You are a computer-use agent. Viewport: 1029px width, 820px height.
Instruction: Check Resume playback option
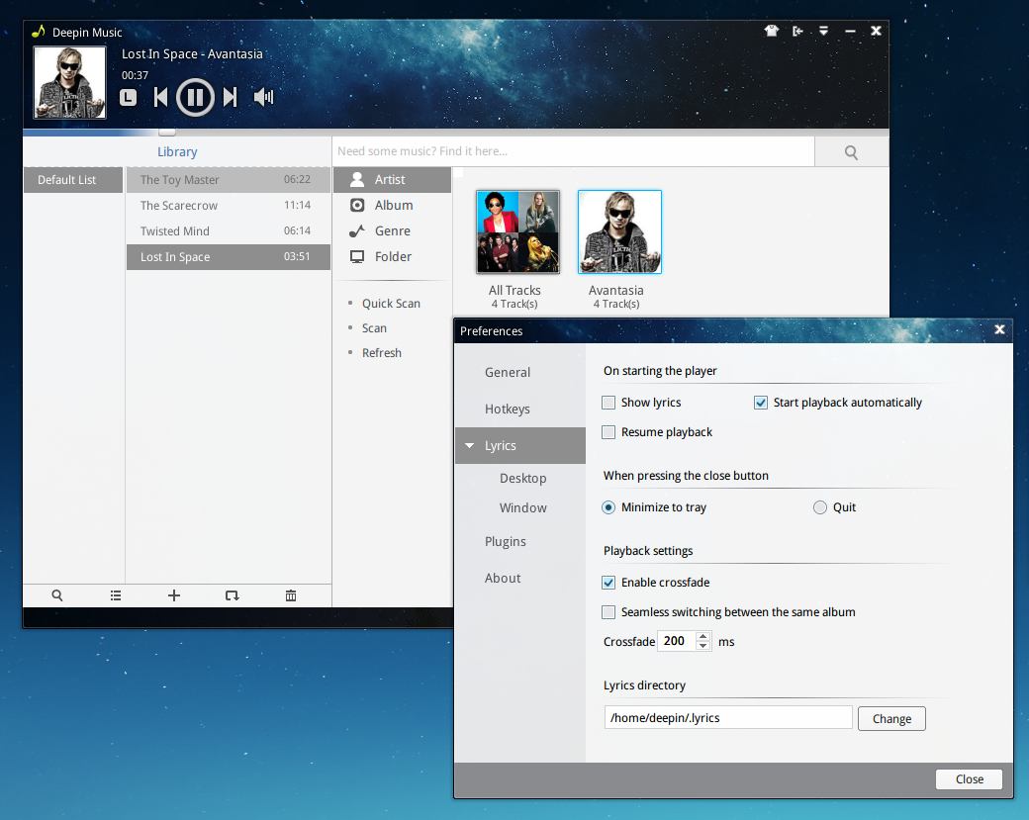(608, 432)
